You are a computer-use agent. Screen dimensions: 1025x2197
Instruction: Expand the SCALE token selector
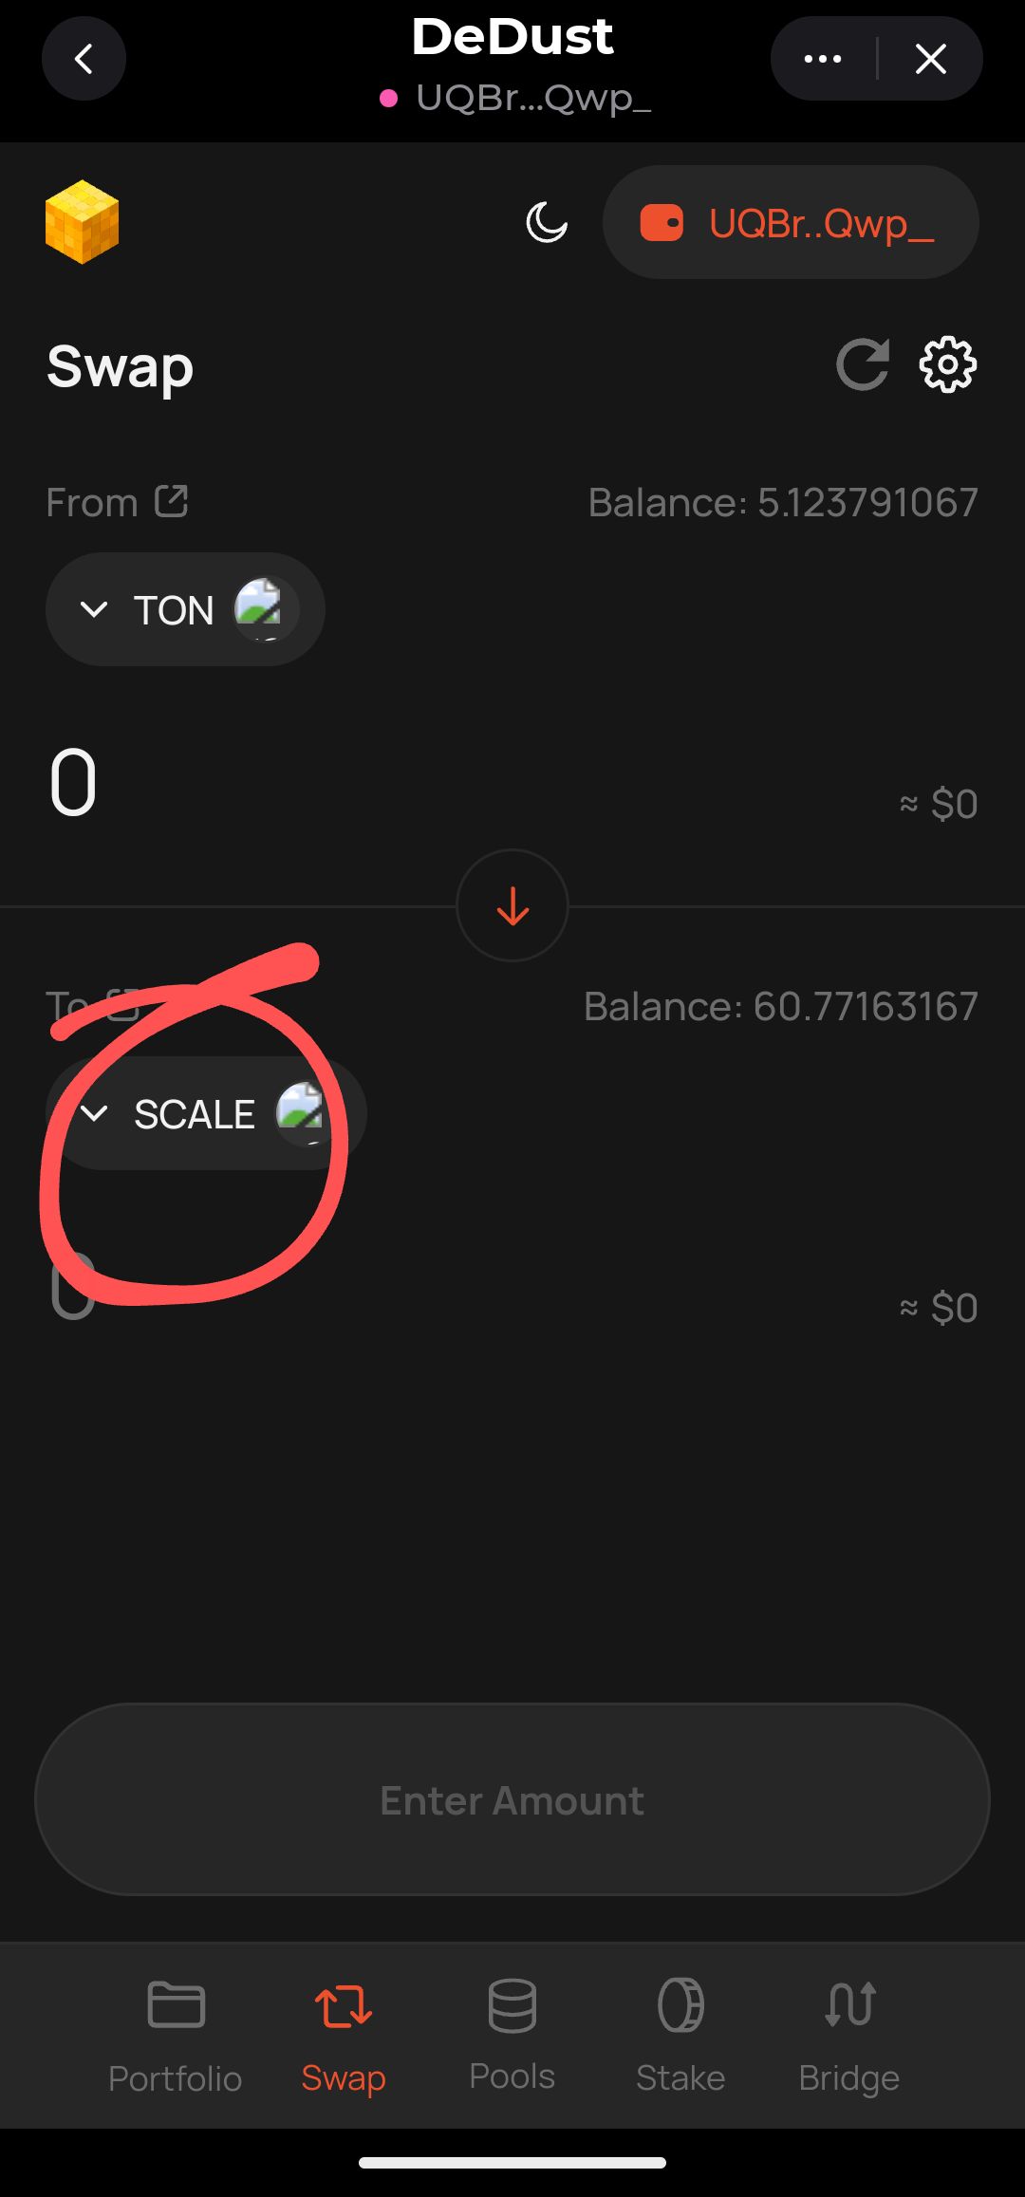point(204,1113)
